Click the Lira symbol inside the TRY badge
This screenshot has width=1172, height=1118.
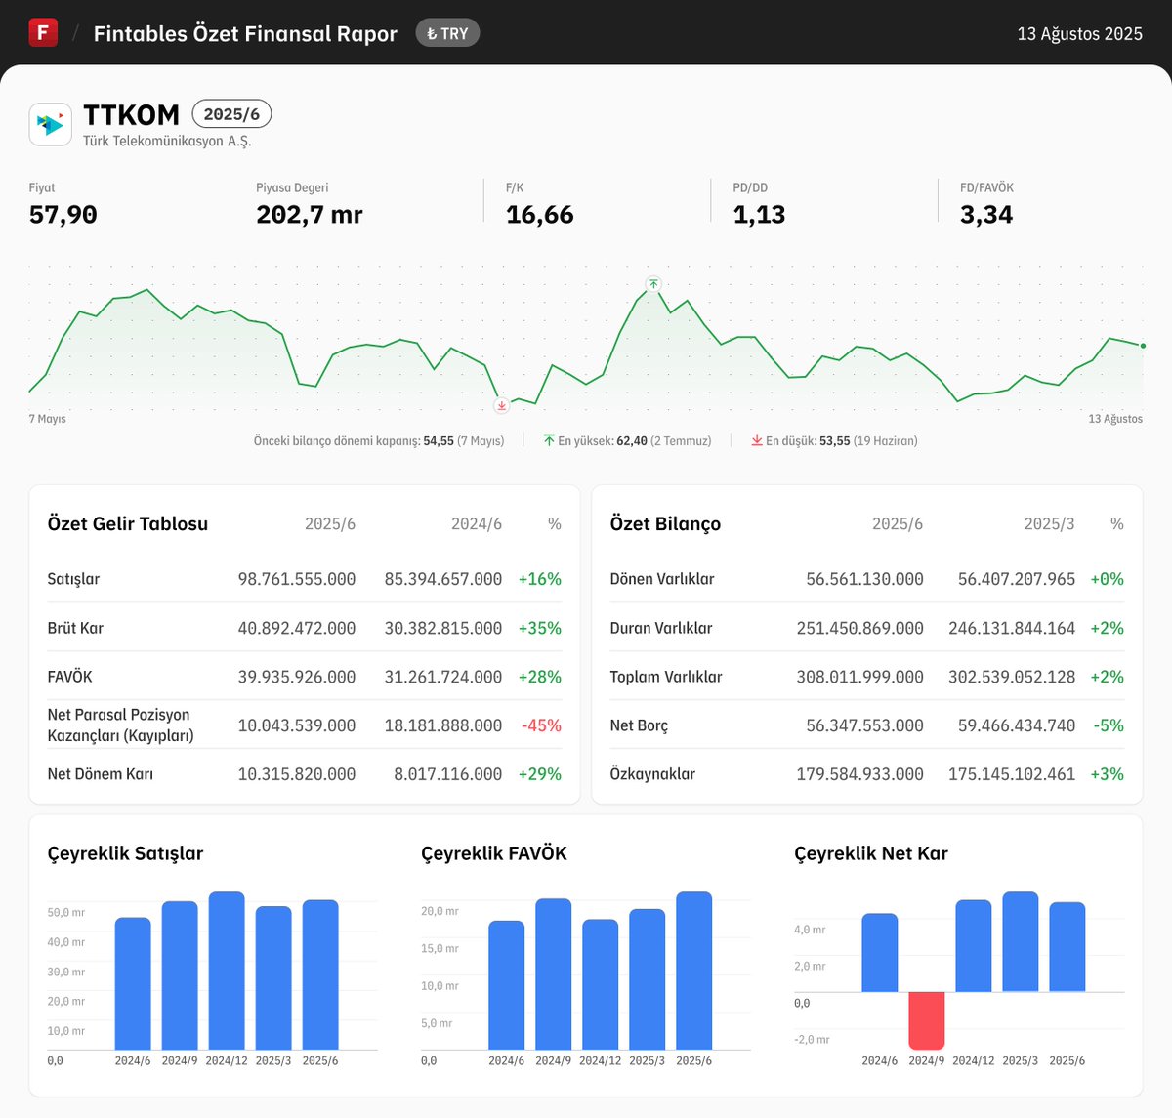(x=431, y=32)
